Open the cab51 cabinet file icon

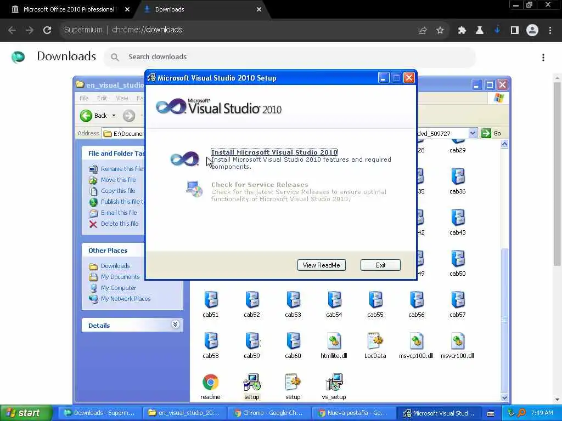point(211,300)
